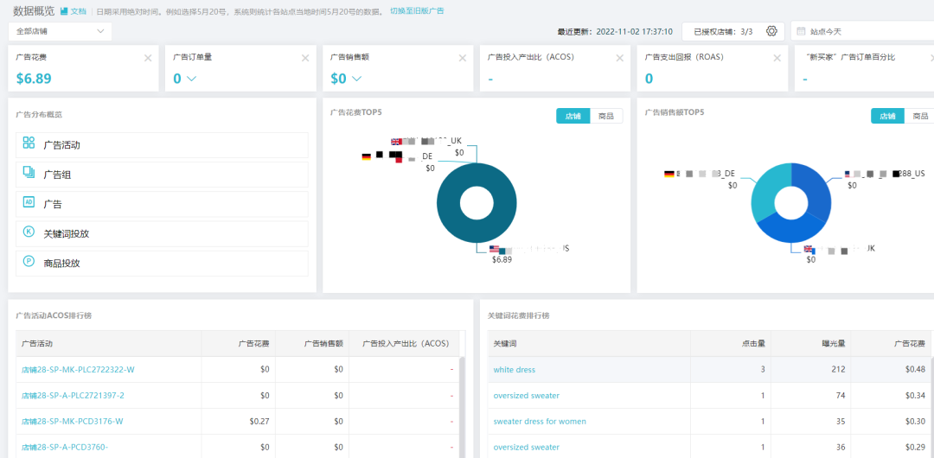Close the 广告花费 metric card
Image resolution: width=934 pixels, height=458 pixels.
pos(148,58)
